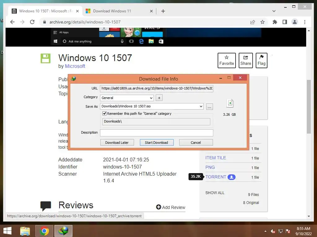Click the Description text field
317x237 pixels.
pos(156,133)
